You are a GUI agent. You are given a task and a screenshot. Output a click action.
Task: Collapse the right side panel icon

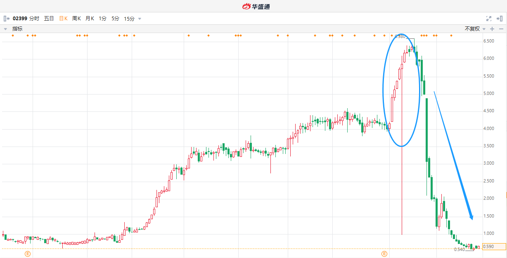click(x=500, y=19)
